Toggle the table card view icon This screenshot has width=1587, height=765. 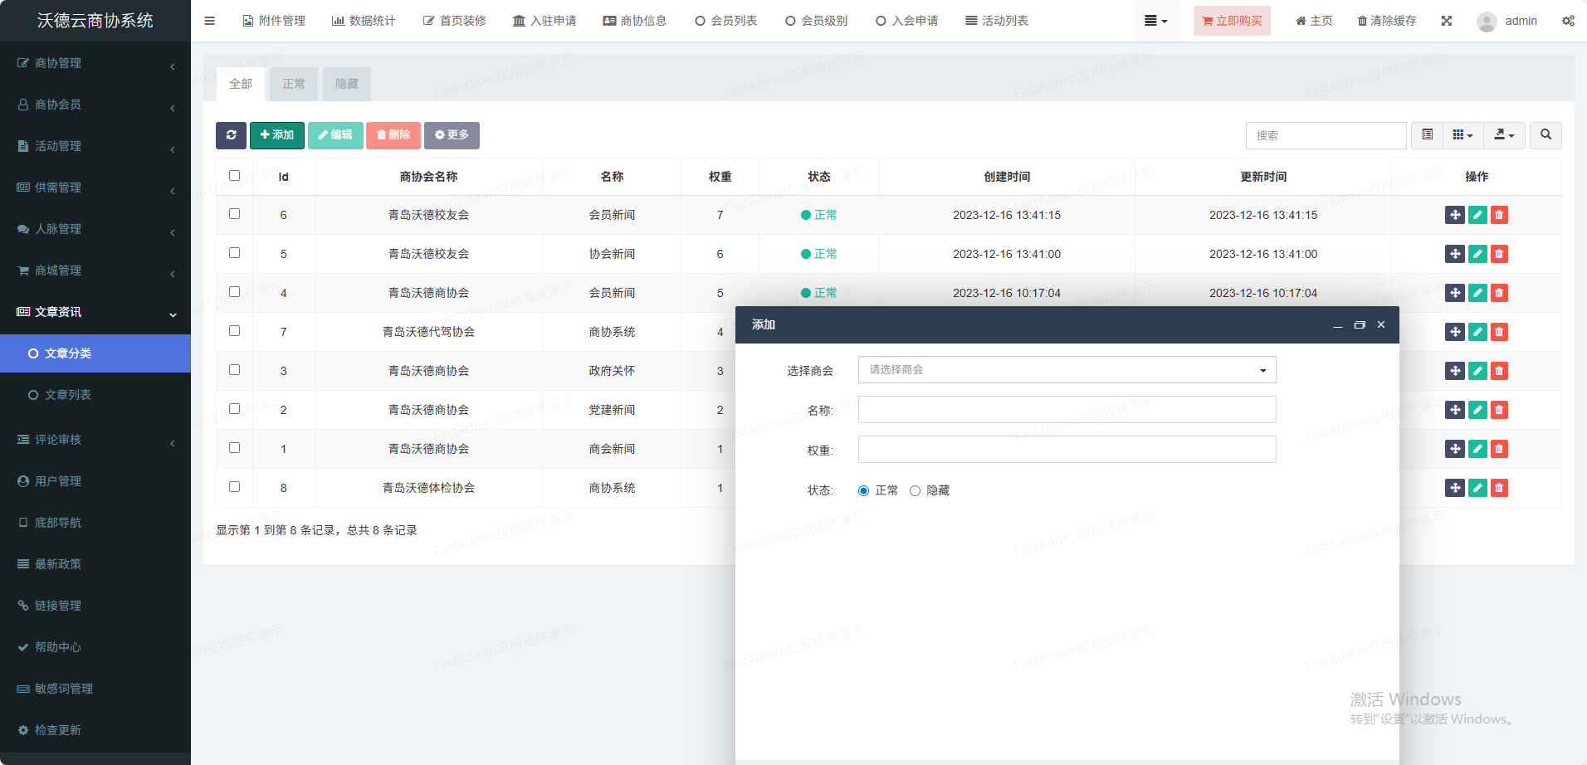pyautogui.click(x=1427, y=135)
